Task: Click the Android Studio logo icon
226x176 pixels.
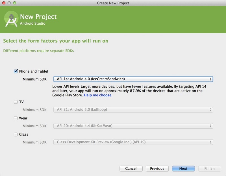Action: pyautogui.click(x=11, y=19)
